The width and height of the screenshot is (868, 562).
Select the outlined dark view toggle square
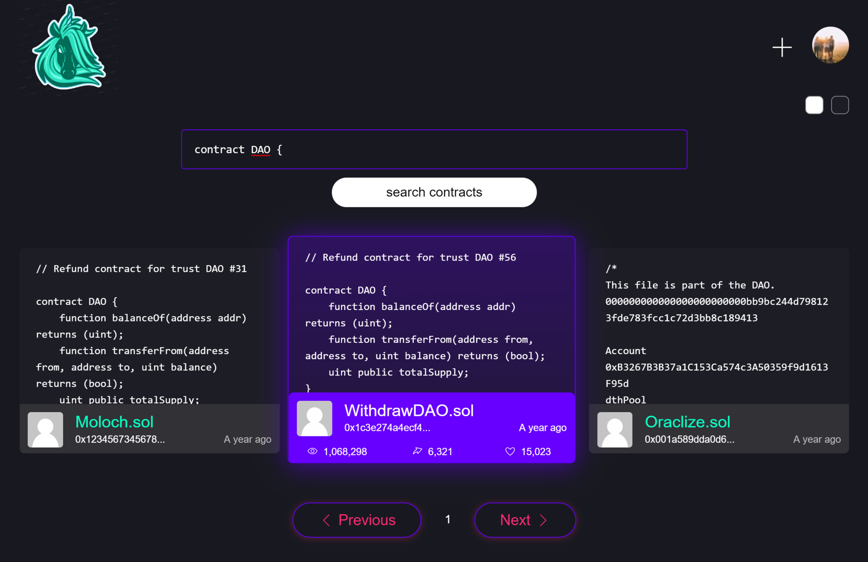(840, 105)
